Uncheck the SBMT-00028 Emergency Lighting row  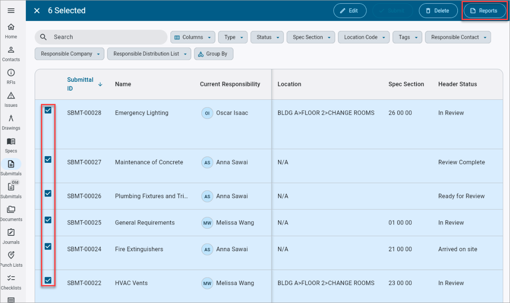[x=48, y=110]
